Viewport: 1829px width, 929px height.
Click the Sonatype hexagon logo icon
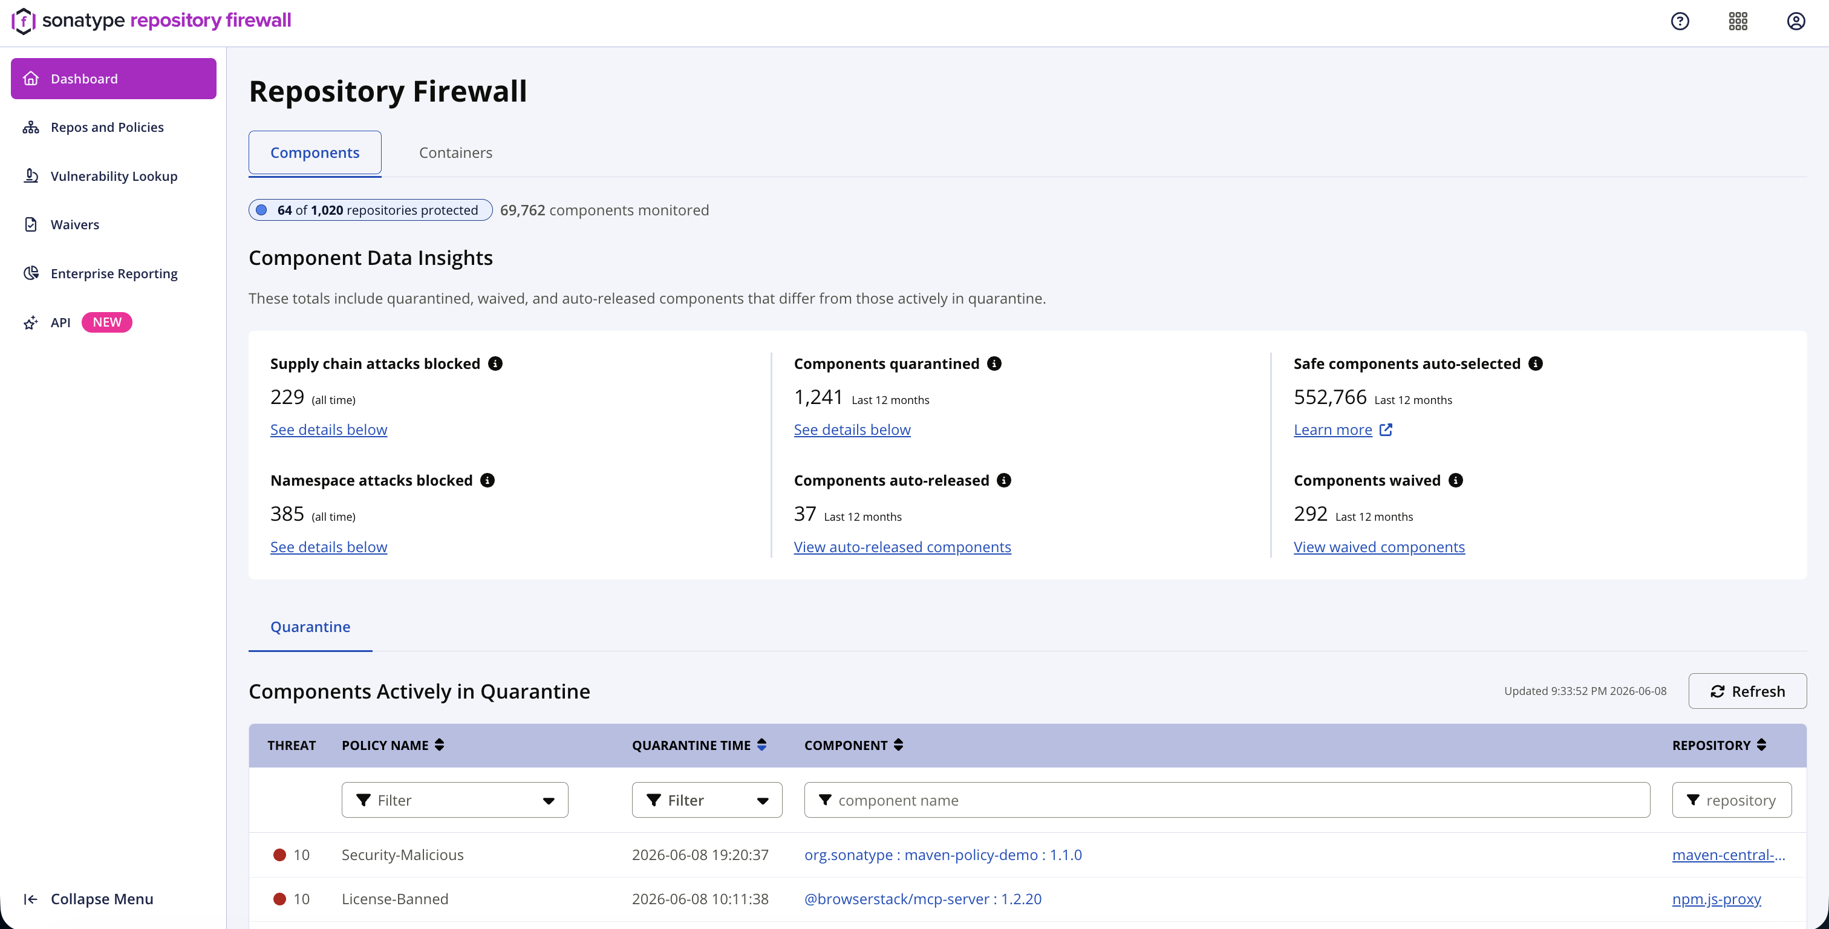[24, 21]
